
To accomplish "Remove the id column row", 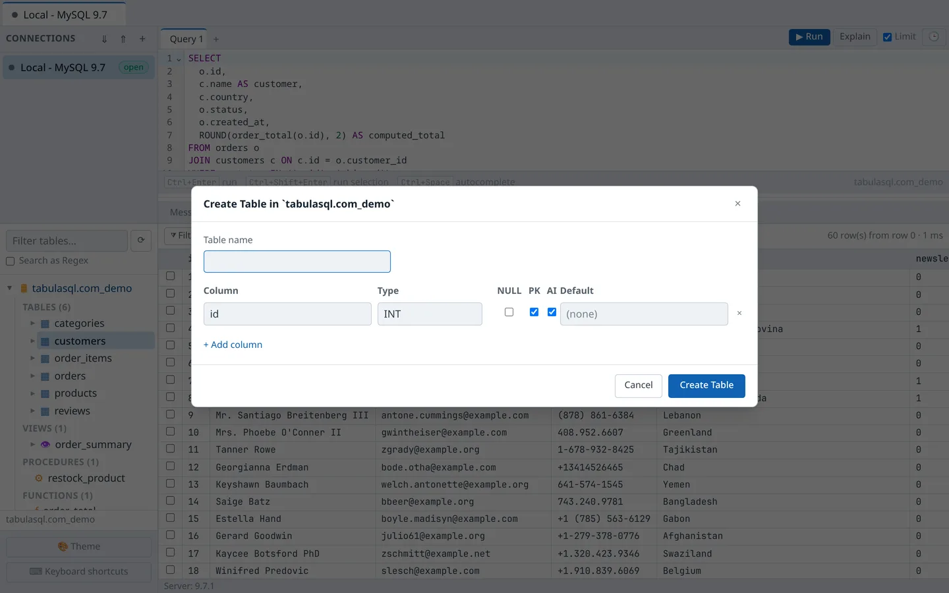I will pos(739,314).
